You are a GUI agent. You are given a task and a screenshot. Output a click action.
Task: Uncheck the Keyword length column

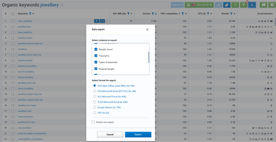[96, 69]
